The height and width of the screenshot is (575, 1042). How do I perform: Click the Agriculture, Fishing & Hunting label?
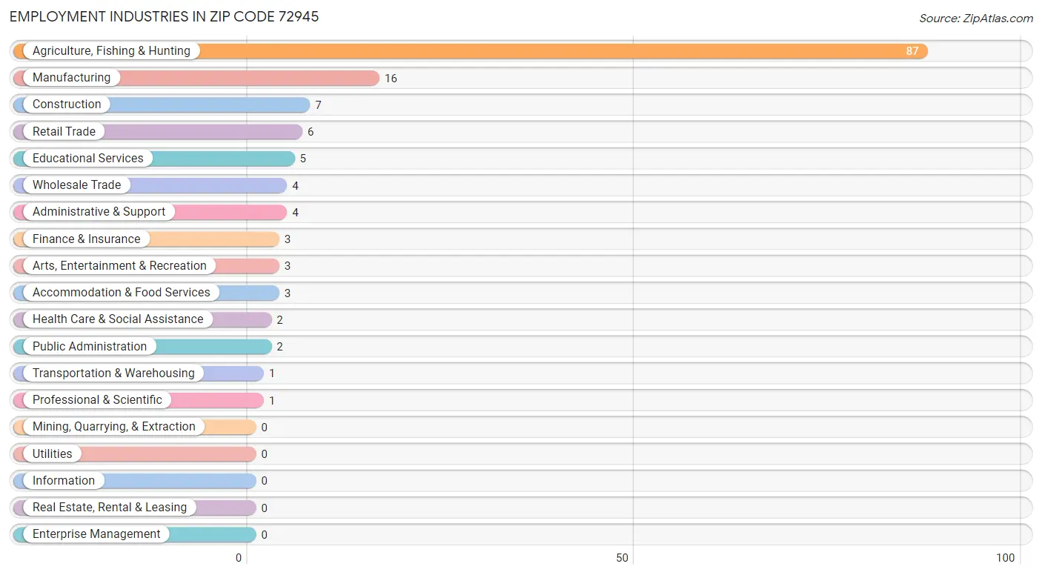pyautogui.click(x=111, y=51)
